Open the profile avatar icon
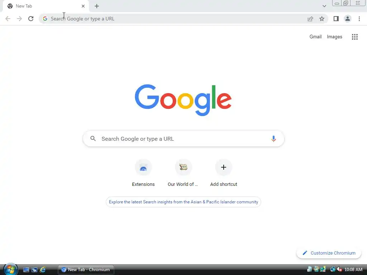 (348, 19)
